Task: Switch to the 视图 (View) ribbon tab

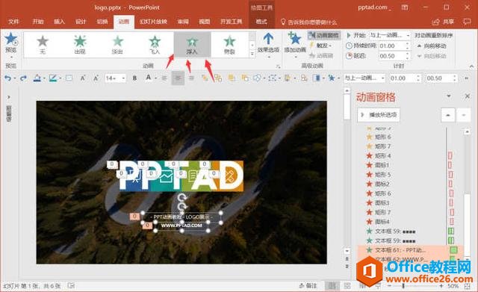Action: coord(204,22)
